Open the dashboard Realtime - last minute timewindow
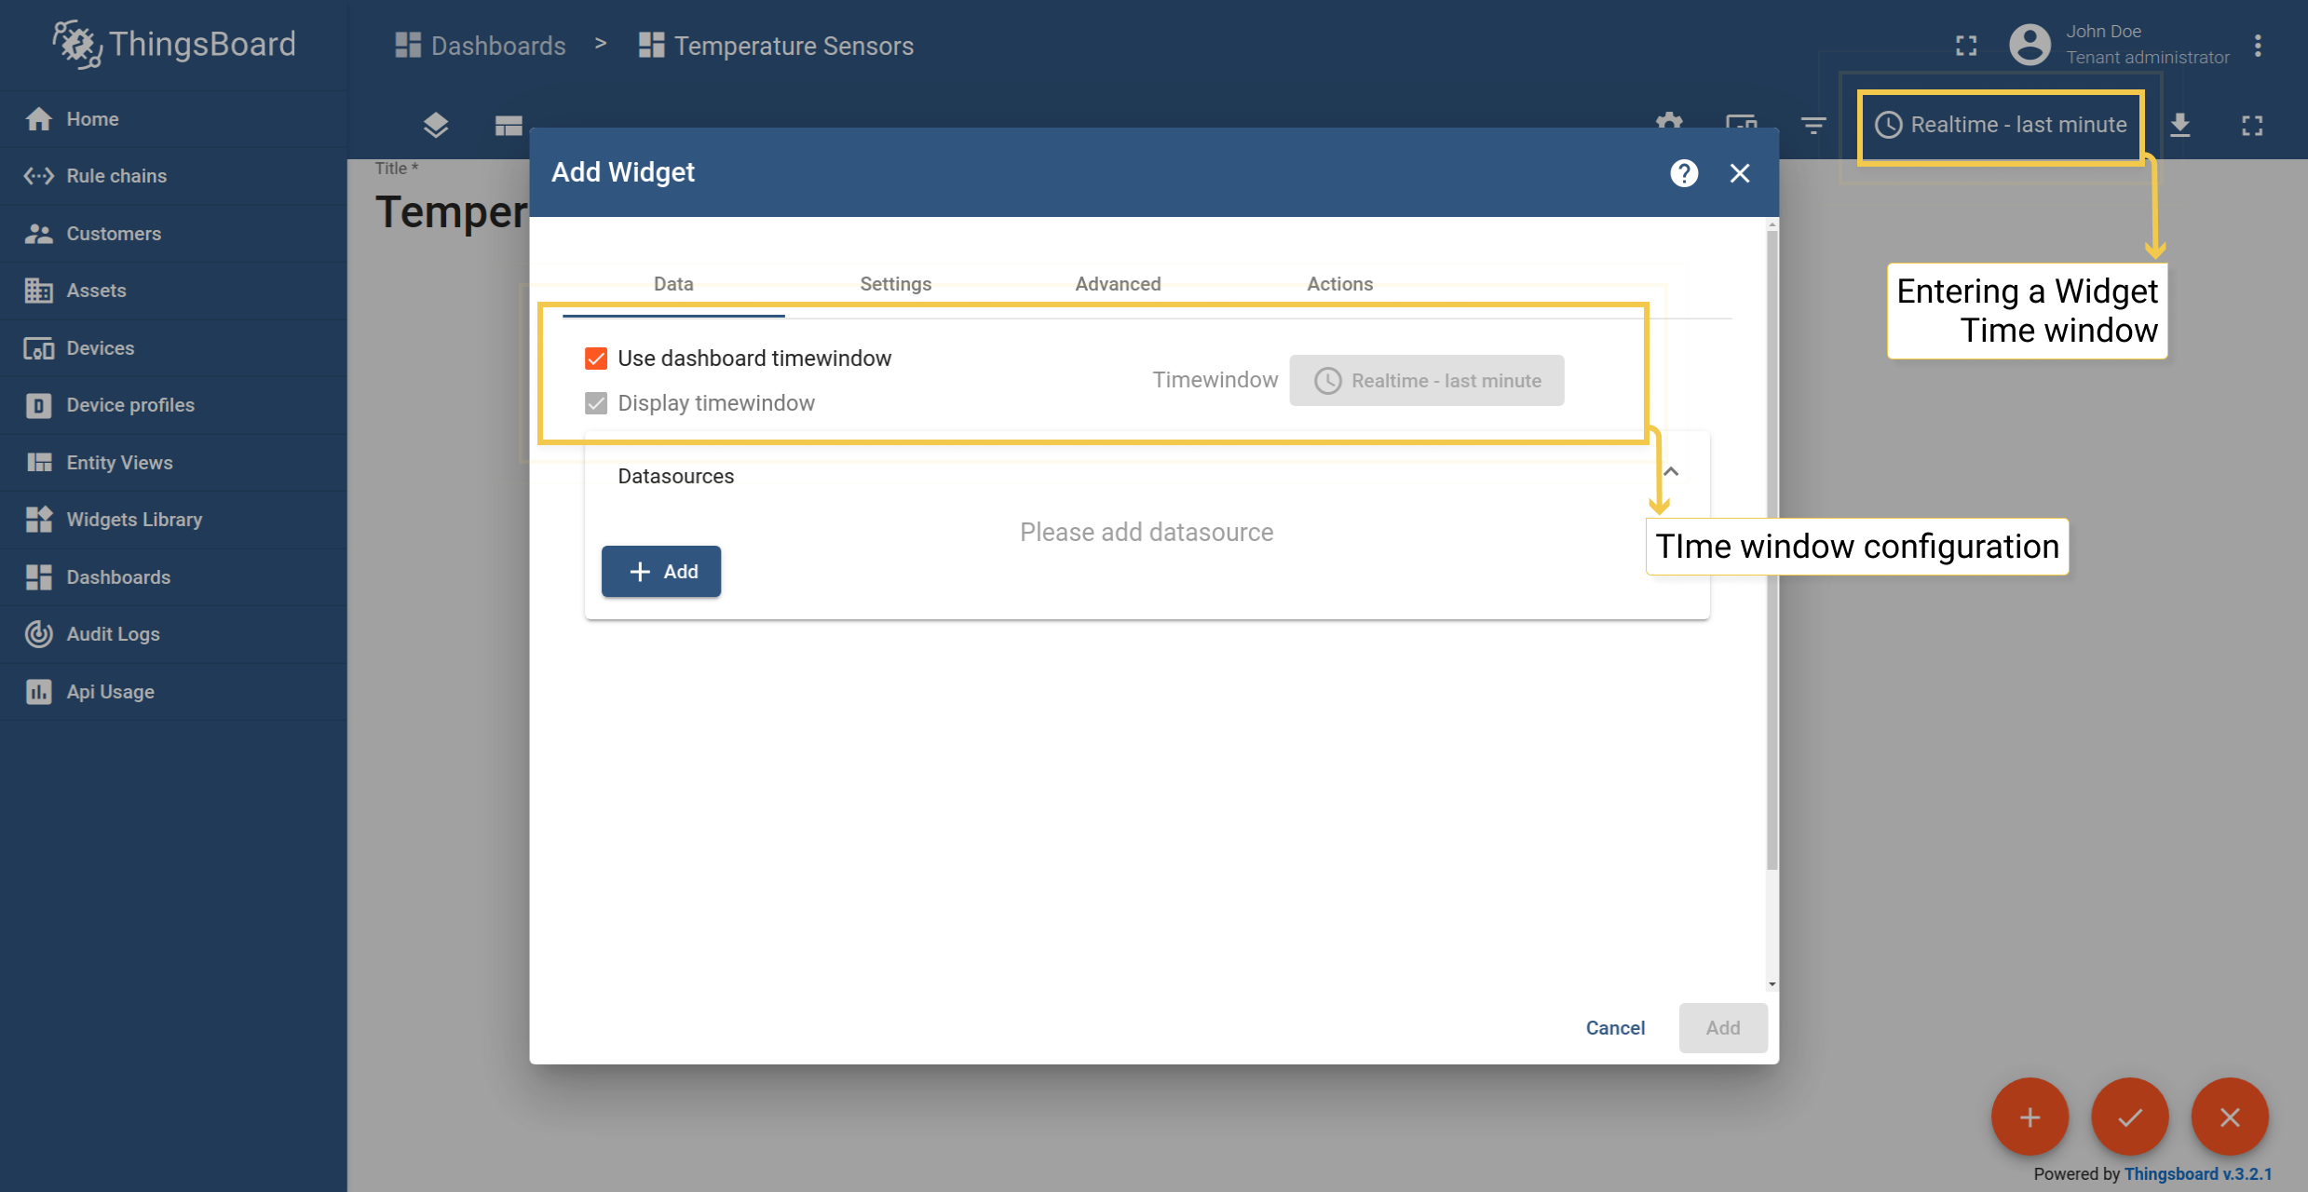This screenshot has height=1192, width=2308. [x=2001, y=125]
